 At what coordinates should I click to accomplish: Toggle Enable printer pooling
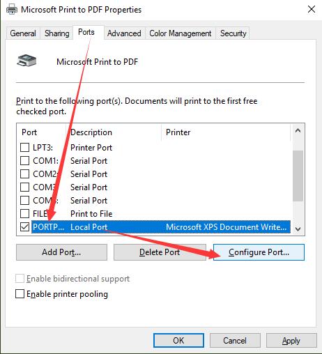pyautogui.click(x=20, y=293)
